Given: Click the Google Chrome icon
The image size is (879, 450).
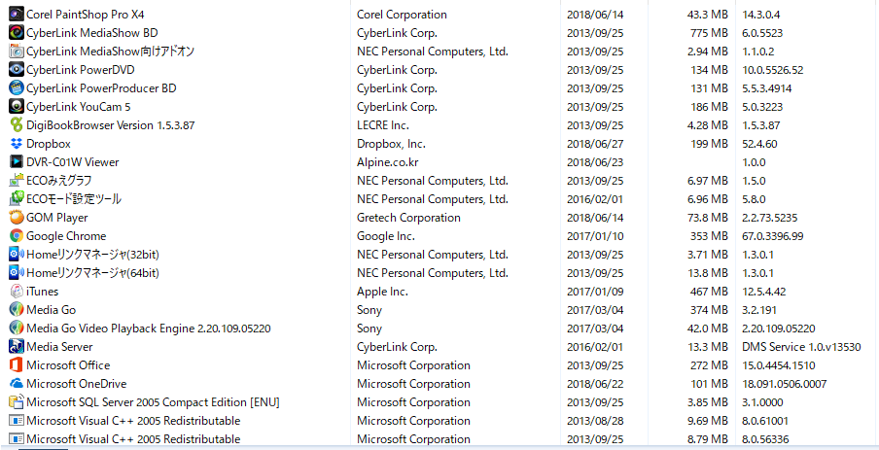Looking at the screenshot, I should [x=17, y=236].
